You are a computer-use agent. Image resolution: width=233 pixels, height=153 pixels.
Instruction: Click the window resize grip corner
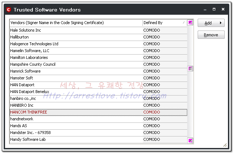pos(225,145)
